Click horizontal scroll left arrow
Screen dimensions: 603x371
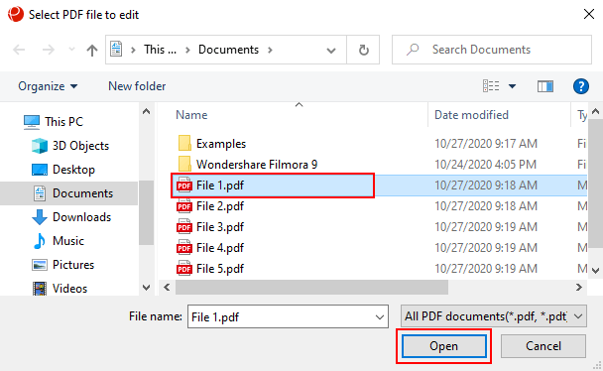167,288
